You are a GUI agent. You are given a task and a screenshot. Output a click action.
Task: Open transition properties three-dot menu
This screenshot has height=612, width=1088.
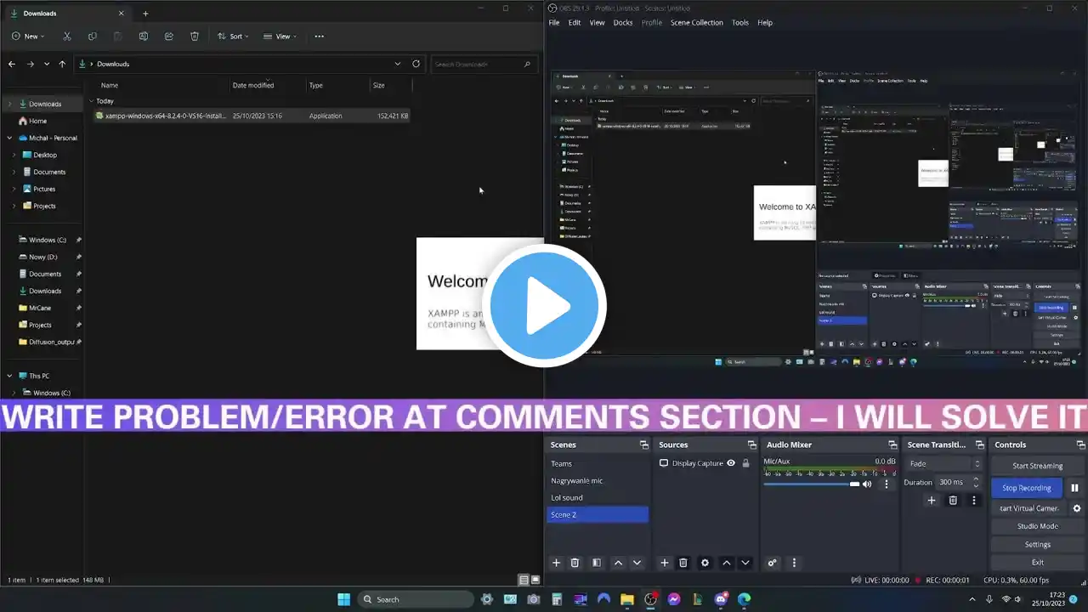pyautogui.click(x=974, y=501)
